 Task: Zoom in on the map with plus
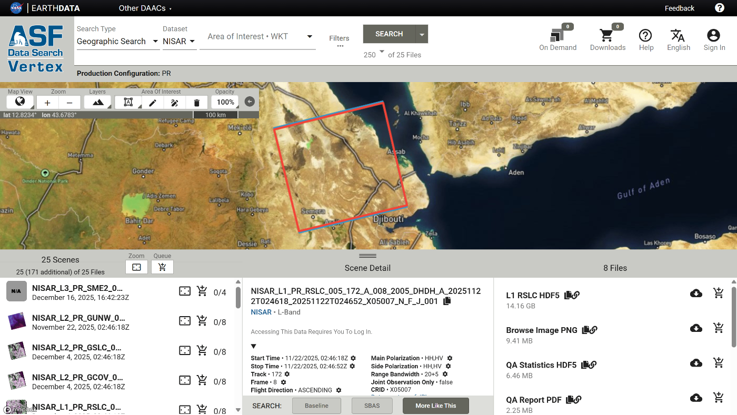coord(47,103)
